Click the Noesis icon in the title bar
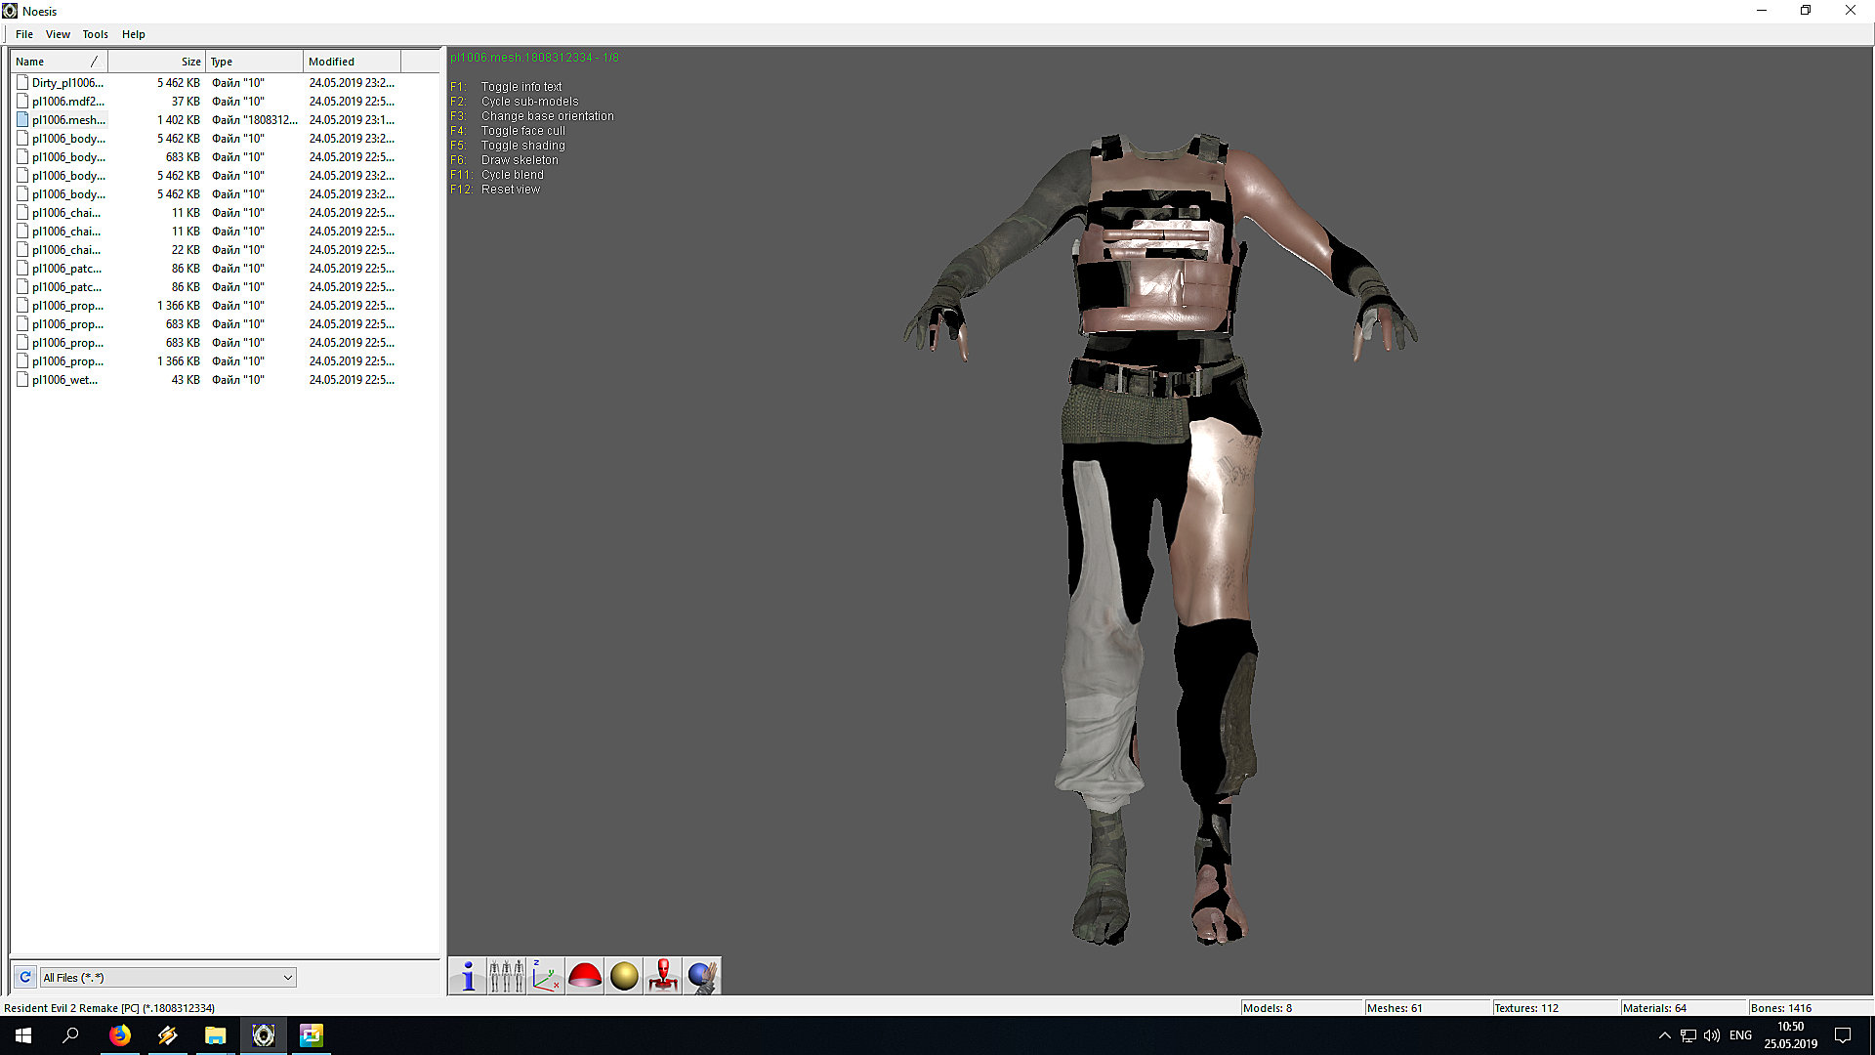The width and height of the screenshot is (1875, 1055). point(10,11)
